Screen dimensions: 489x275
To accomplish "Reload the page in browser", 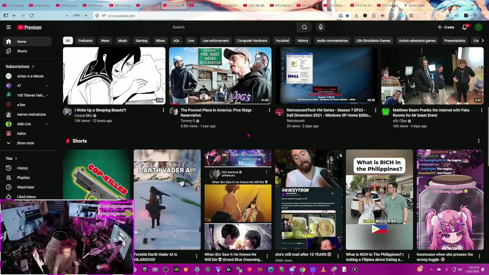I will click(31, 16).
